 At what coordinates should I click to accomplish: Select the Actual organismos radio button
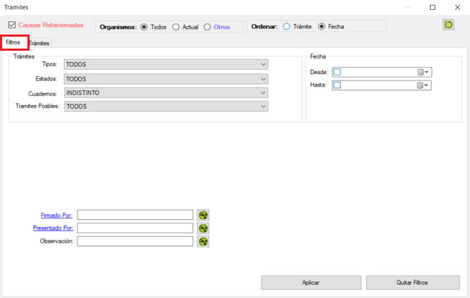(176, 27)
